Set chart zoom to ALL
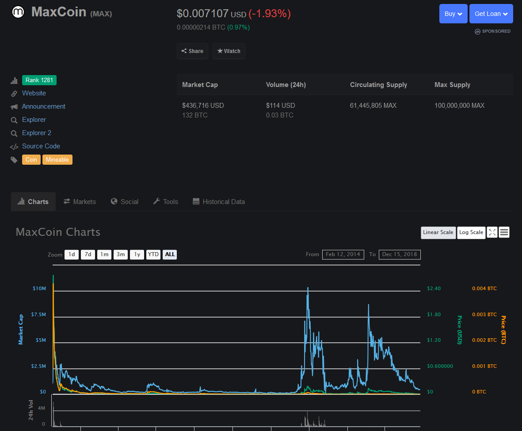This screenshot has height=431, width=522. pos(170,254)
